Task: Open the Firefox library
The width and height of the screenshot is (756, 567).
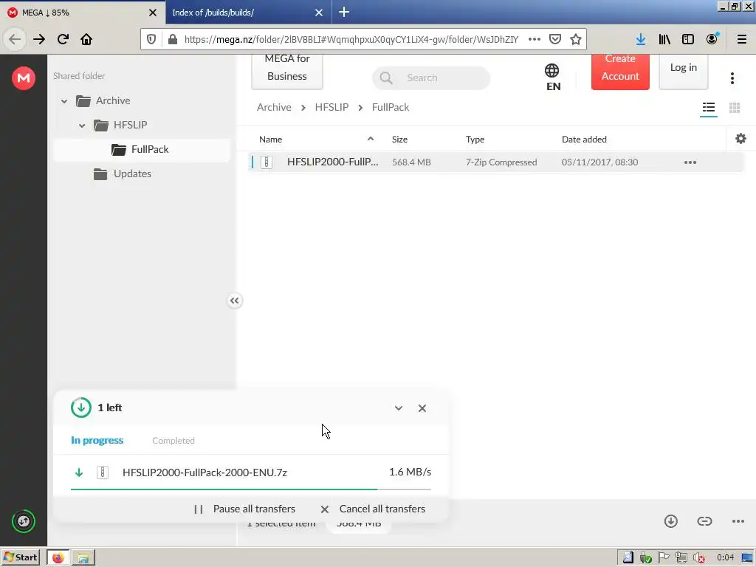Action: [x=664, y=39]
